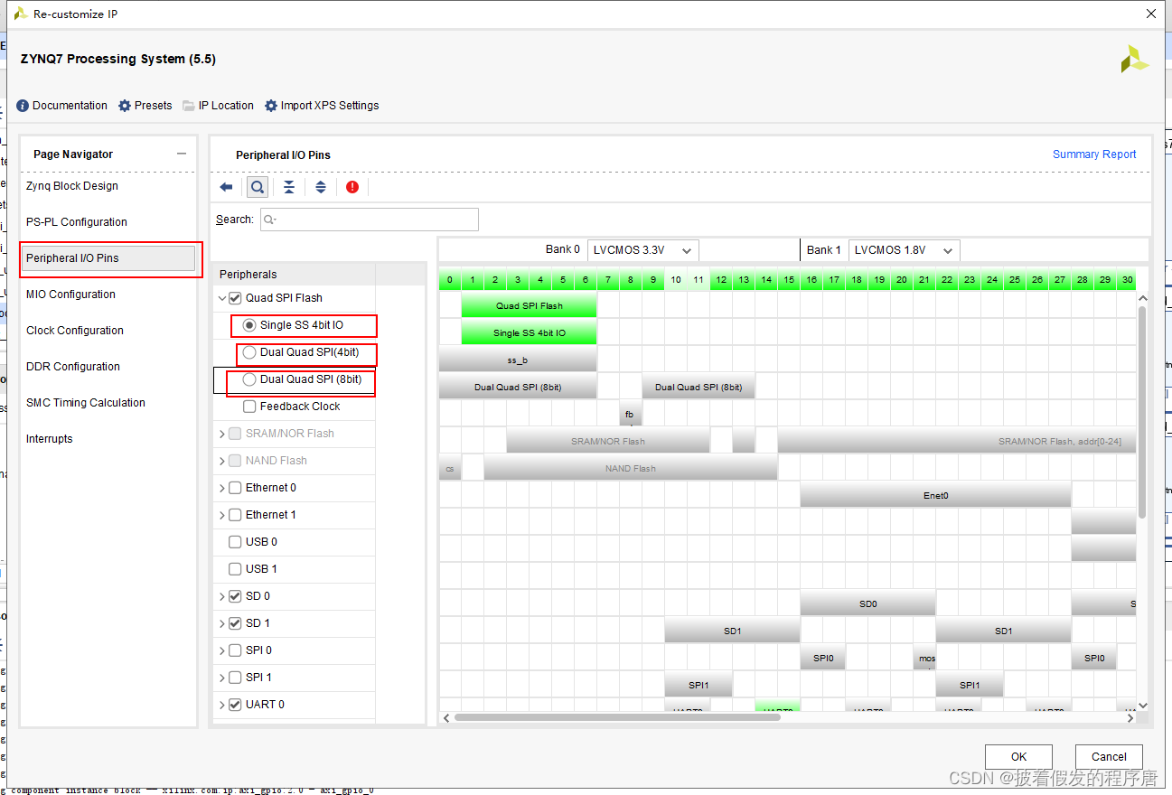This screenshot has height=795, width=1172.
Task: Open Clock Configuration page
Action: click(75, 331)
